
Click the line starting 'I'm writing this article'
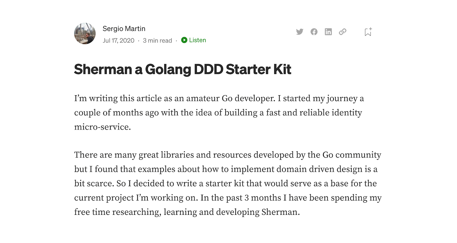219,98
